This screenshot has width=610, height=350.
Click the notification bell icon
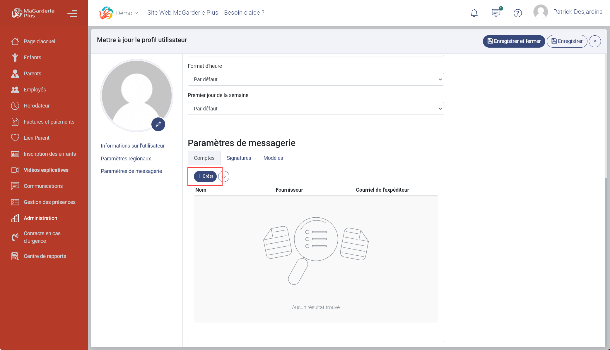click(x=474, y=13)
